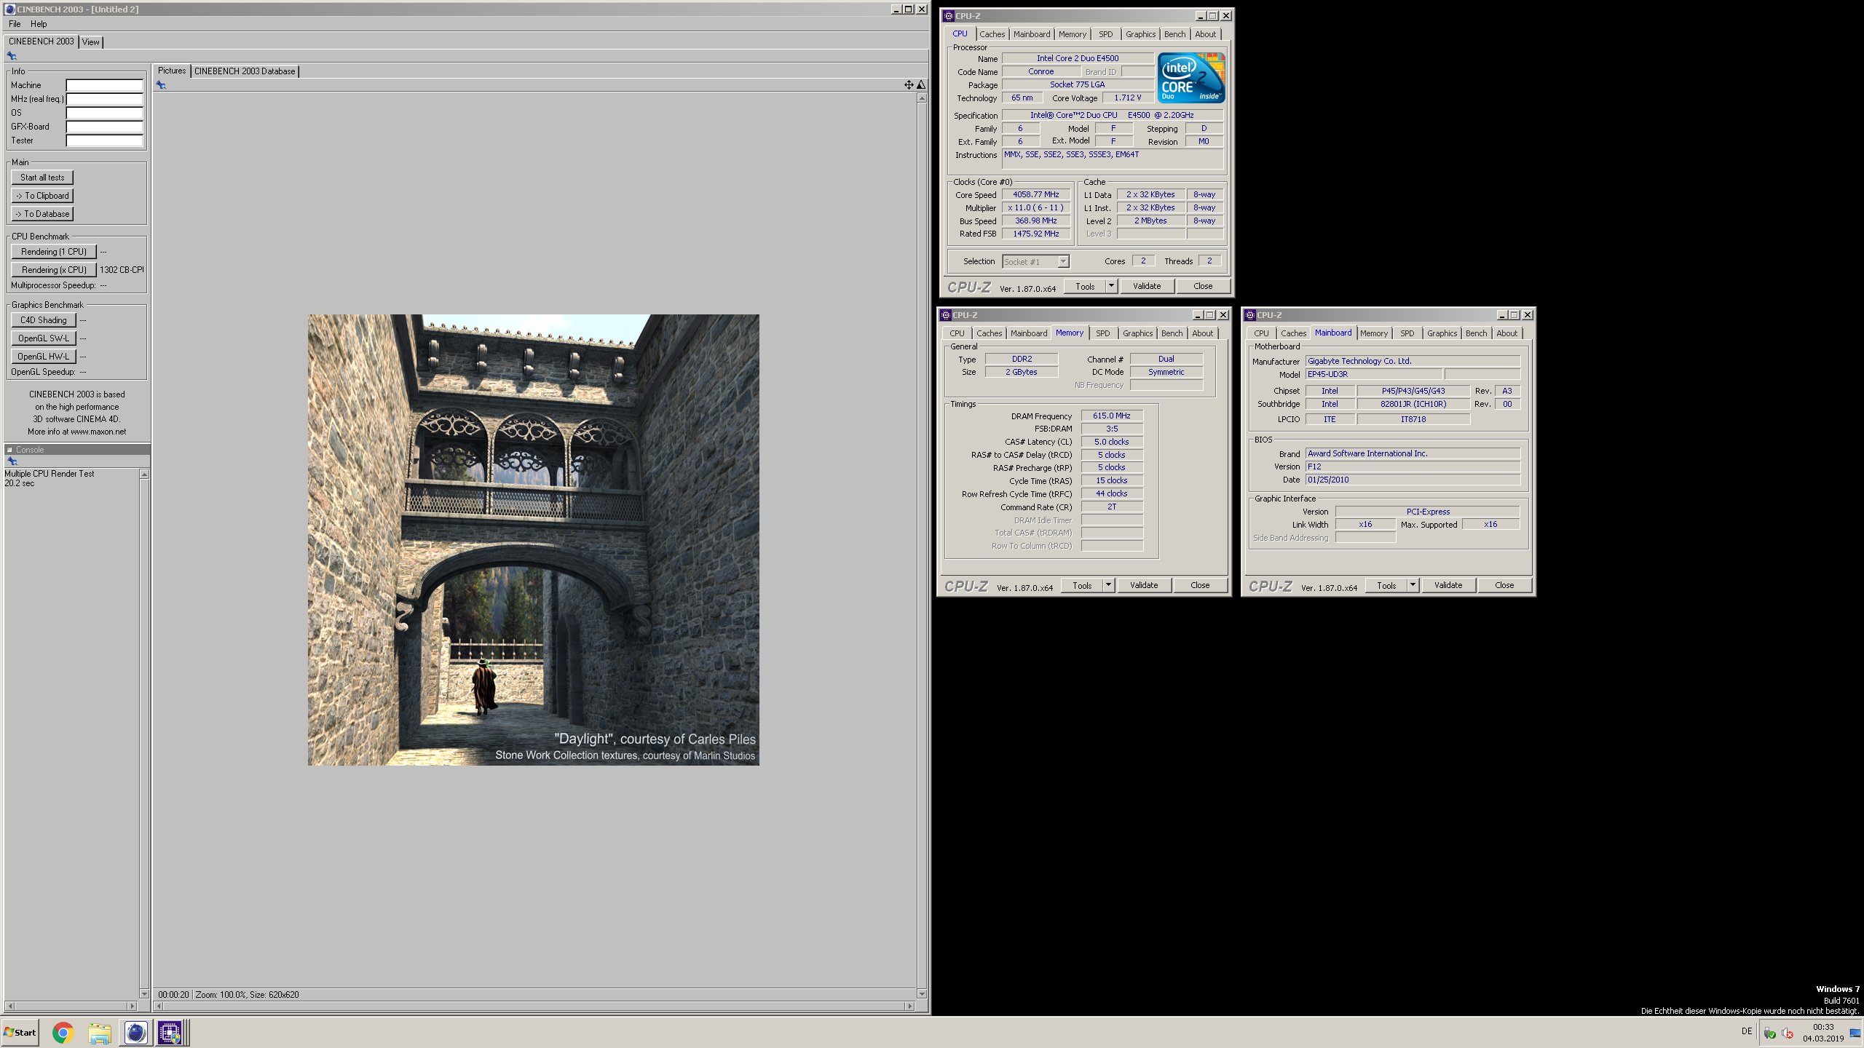Screen dimensions: 1864x1048
Task: Open the Bench tab in the CPU-Z CPU window
Action: (x=1174, y=34)
